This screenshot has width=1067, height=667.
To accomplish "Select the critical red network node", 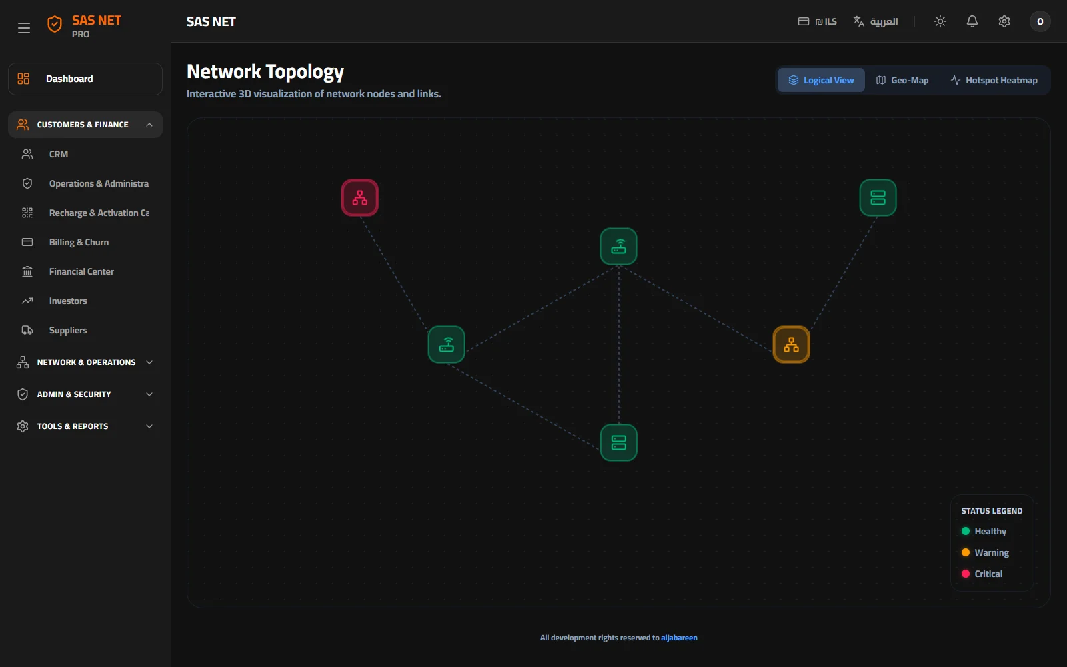I will point(360,198).
